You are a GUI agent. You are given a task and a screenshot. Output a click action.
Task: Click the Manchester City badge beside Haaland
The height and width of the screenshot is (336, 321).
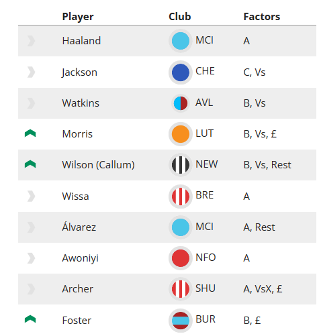point(181,41)
